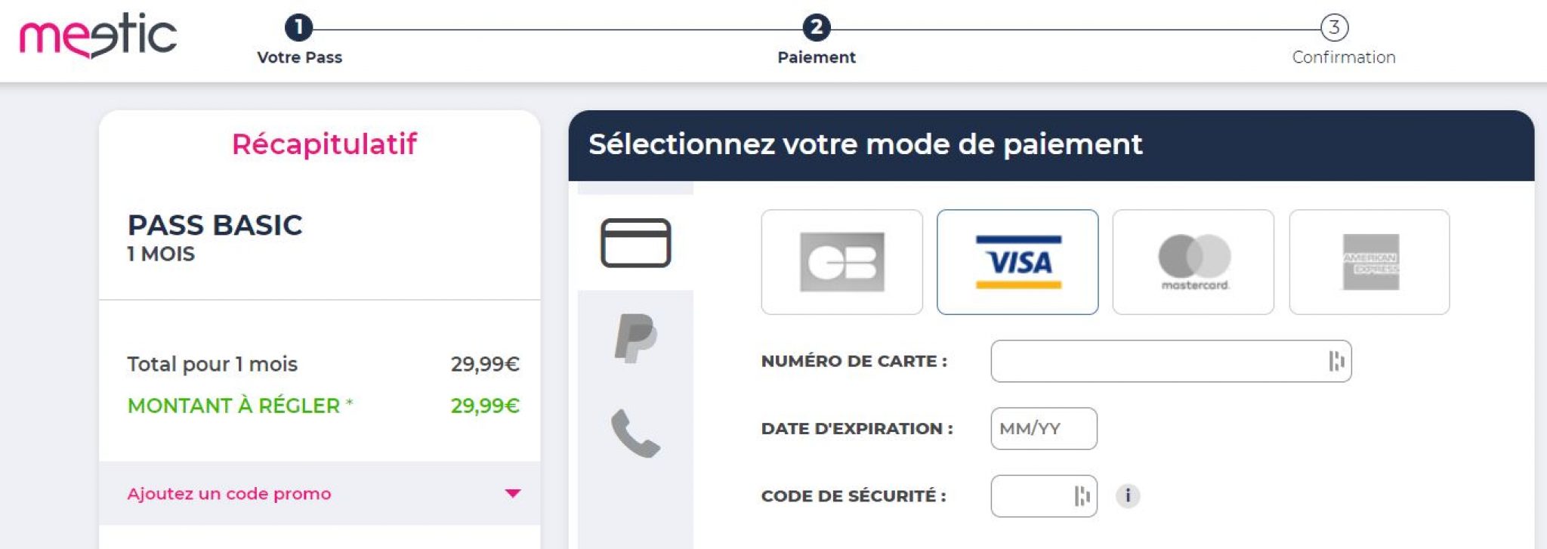Focus the MM/YY expiration date field
1547x549 pixels.
[1044, 429]
